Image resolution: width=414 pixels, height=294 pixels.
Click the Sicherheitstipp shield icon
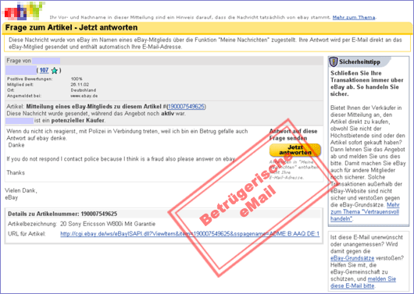tap(334, 62)
